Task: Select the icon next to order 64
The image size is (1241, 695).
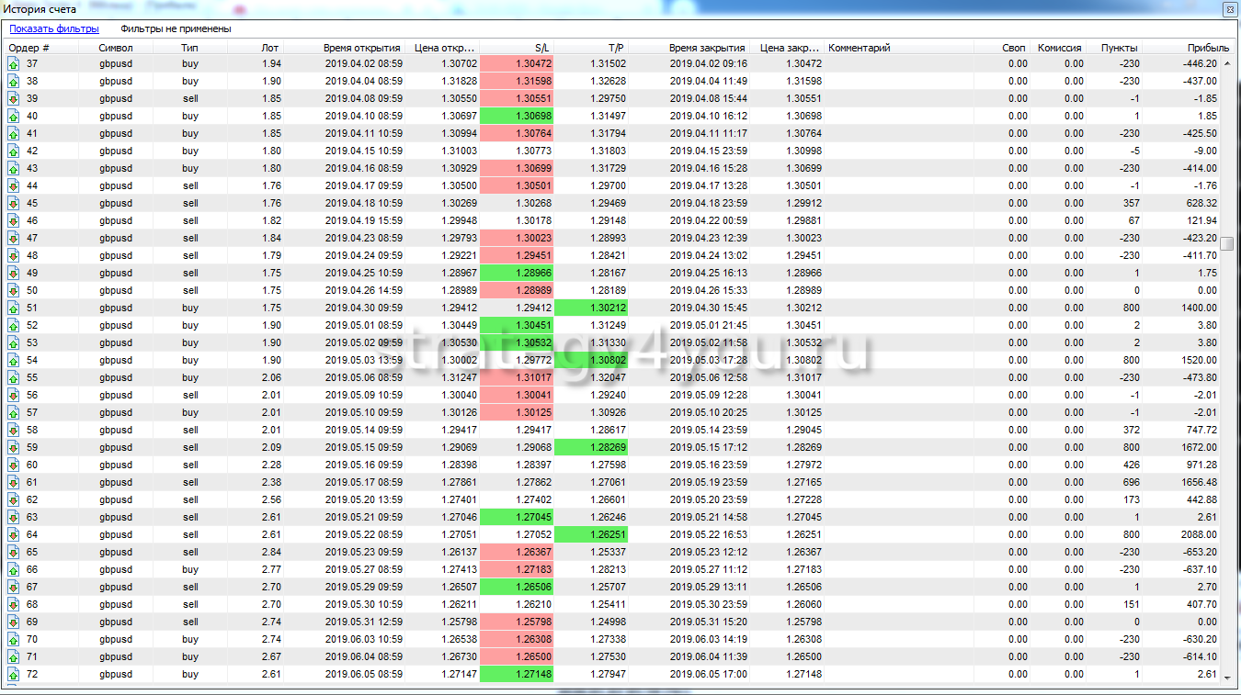Action: pos(14,535)
